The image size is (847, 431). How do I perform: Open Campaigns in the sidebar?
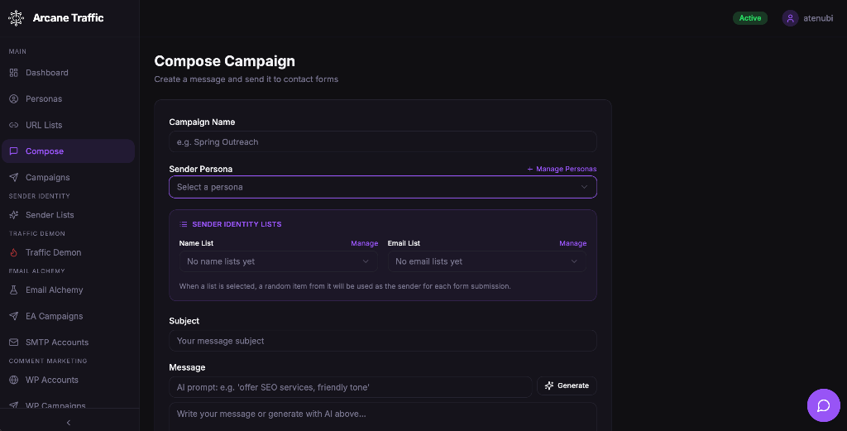[x=68, y=177]
